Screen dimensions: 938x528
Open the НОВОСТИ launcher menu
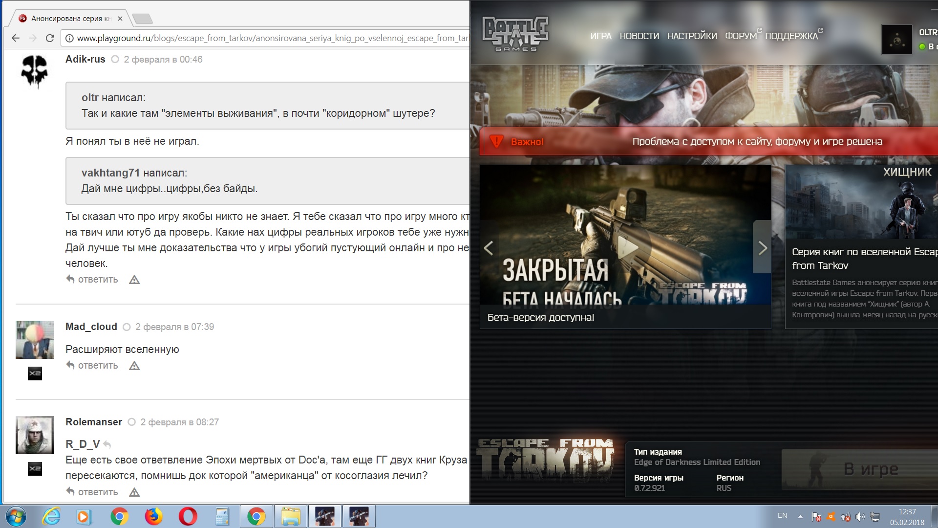pyautogui.click(x=639, y=36)
